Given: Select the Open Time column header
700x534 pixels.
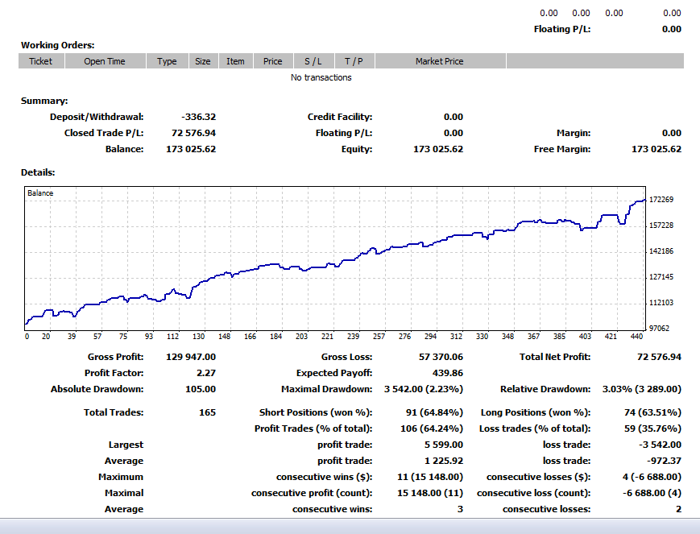Looking at the screenshot, I should point(105,61).
